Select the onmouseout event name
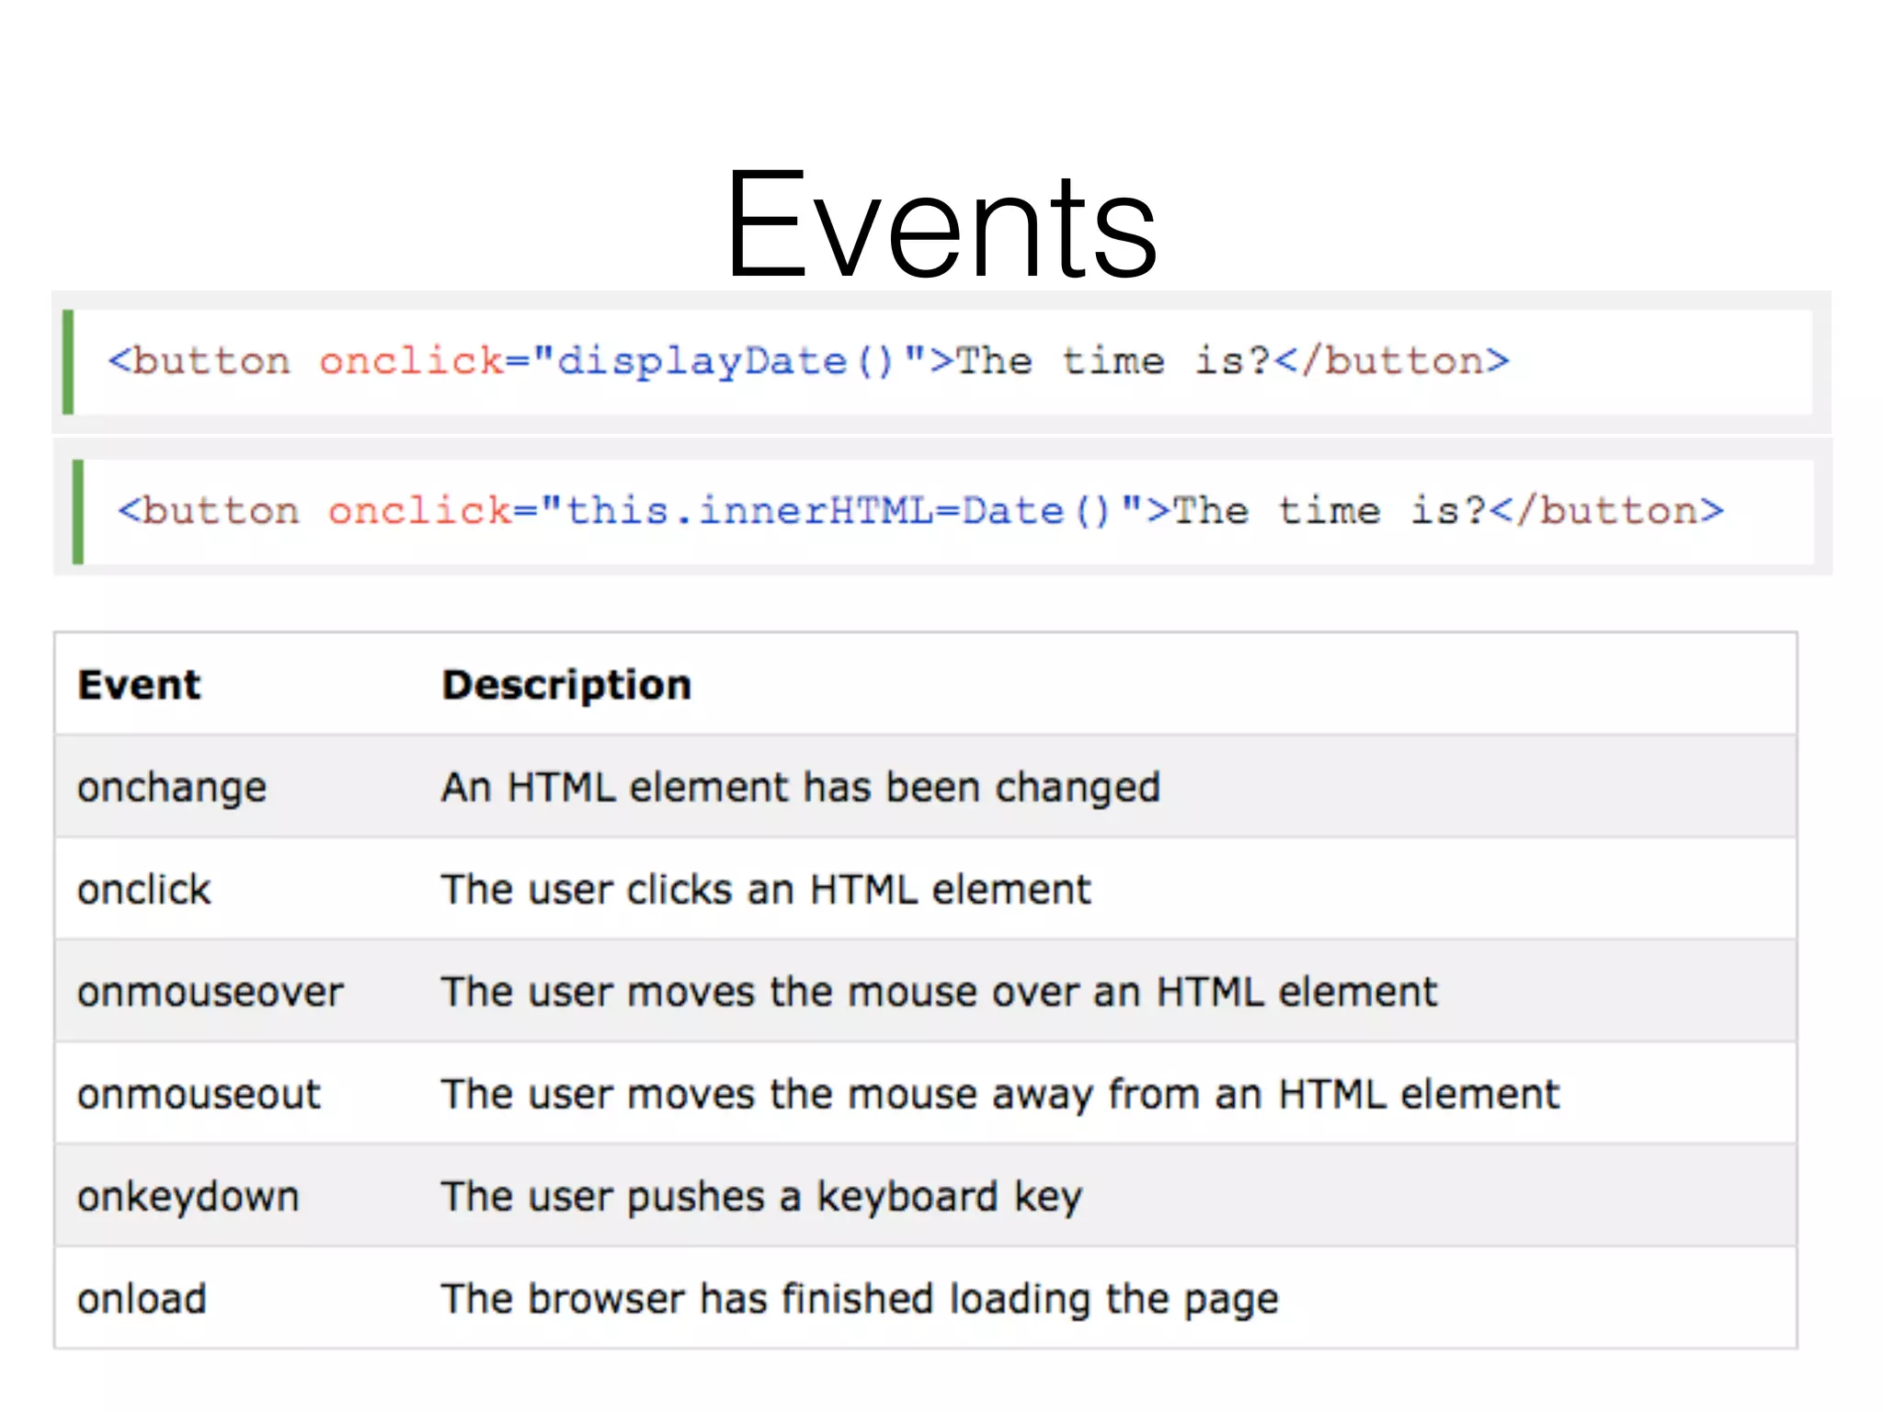Viewport: 1883px width, 1412px height. (x=198, y=1094)
